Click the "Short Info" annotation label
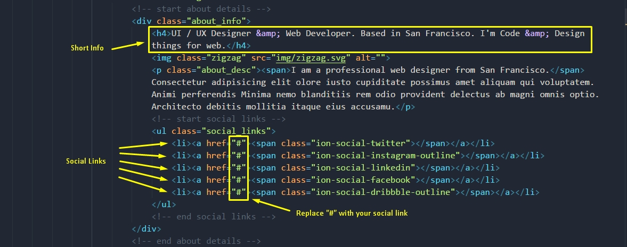This screenshot has height=247, width=627. 87,48
